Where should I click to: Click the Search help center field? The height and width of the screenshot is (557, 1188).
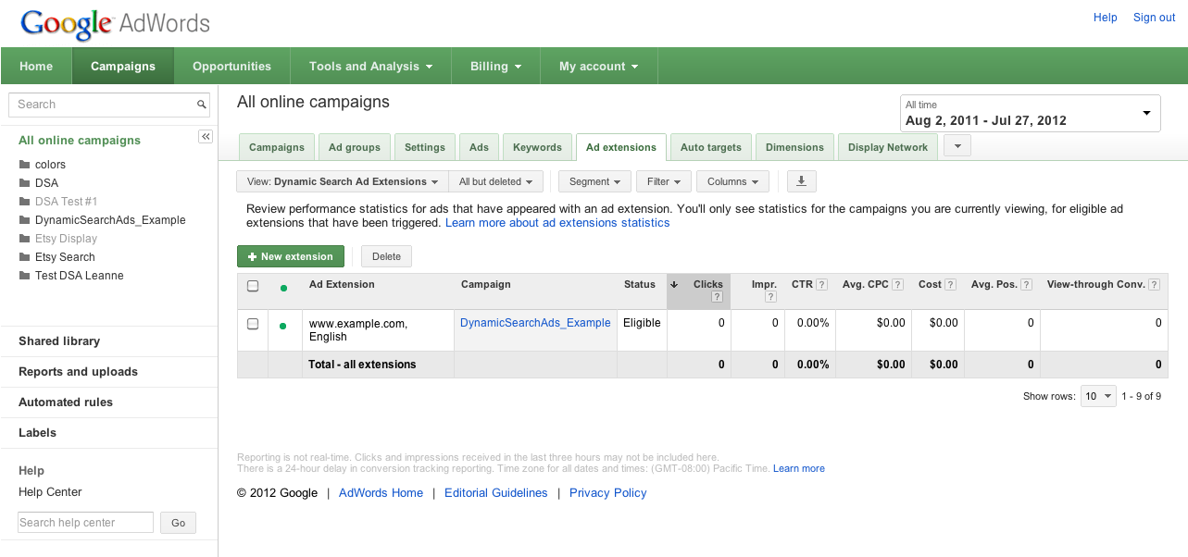click(85, 523)
